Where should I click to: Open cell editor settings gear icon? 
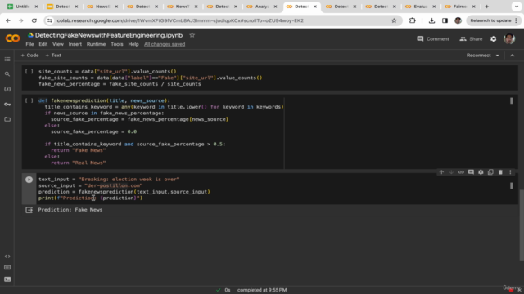pos(481,172)
